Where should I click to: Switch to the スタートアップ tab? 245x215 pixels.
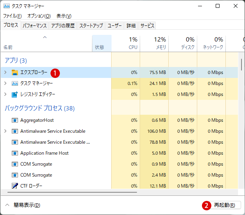pyautogui.click(x=91, y=25)
